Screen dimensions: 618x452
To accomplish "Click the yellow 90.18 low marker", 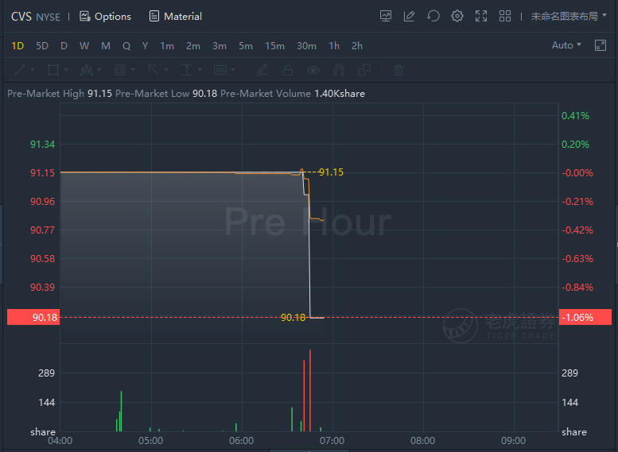I will pos(293,317).
